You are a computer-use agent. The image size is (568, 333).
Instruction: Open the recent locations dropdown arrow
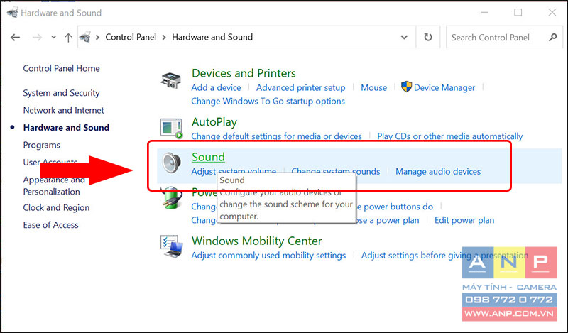[x=54, y=37]
